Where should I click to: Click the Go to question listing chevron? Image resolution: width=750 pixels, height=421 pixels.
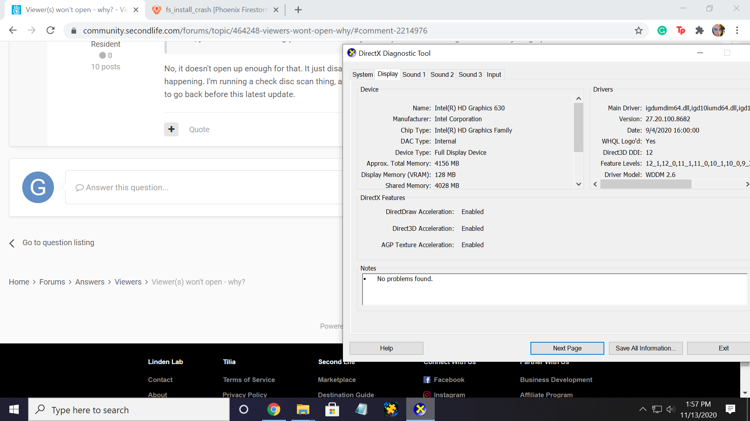point(12,243)
